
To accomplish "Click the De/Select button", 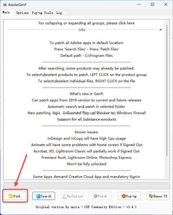I will point(73,196).
